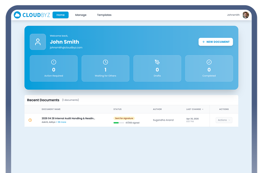Click the Apr 30, 2026 date cell
This screenshot has height=173, width=262.
[x=192, y=119]
